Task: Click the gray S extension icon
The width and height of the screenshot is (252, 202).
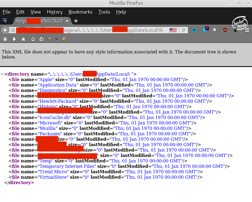Action: tap(215, 30)
